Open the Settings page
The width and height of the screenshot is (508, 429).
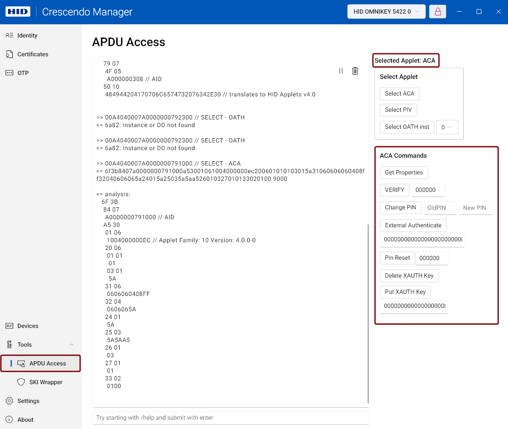41,401
